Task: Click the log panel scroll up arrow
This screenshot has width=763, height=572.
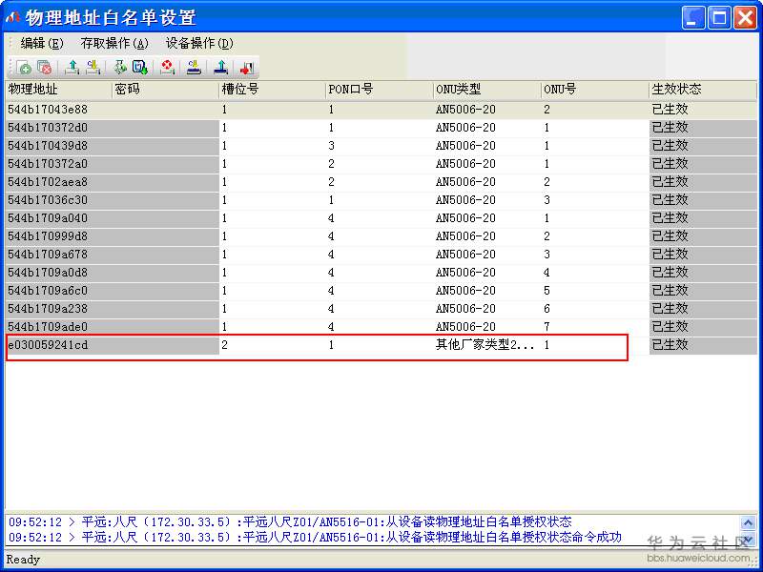Action: (749, 522)
